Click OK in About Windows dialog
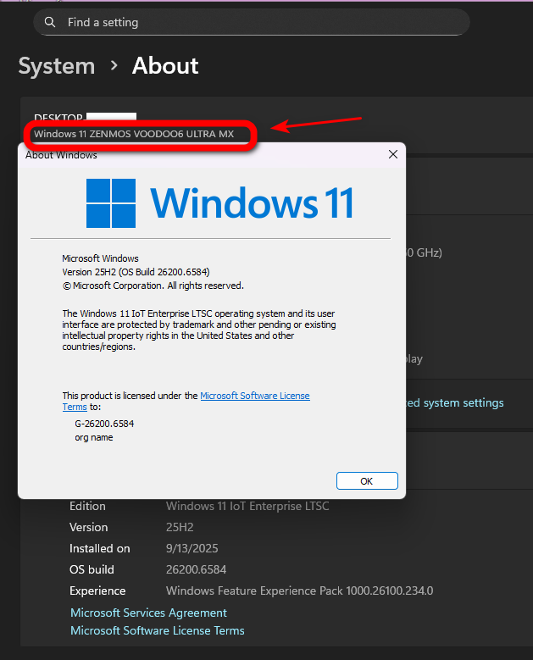Viewport: 533px width, 660px height. point(367,480)
